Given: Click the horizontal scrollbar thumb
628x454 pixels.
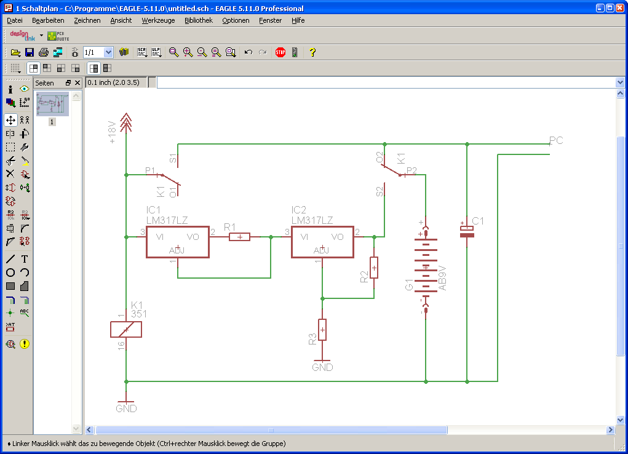Looking at the screenshot, I should [271, 430].
